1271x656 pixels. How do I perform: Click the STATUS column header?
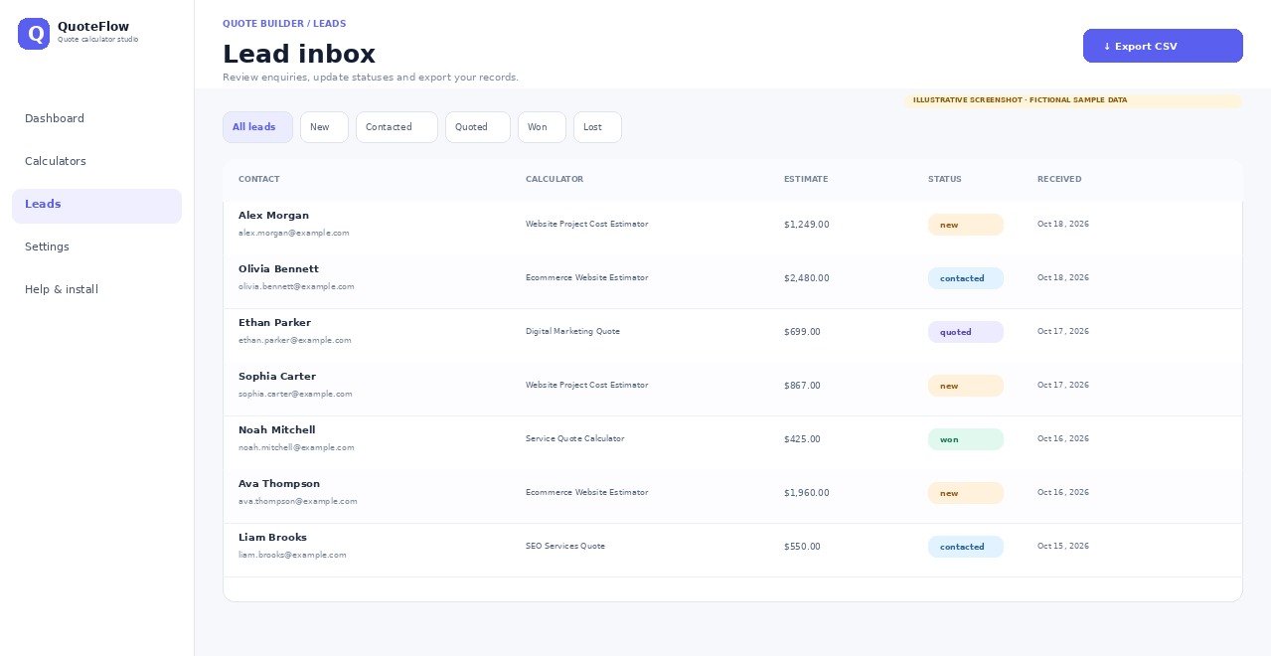click(x=945, y=179)
